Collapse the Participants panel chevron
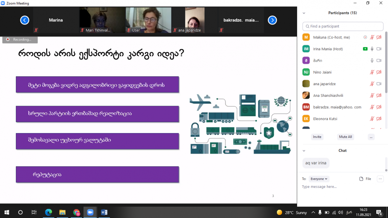This screenshot has height=218, width=388. click(304, 13)
